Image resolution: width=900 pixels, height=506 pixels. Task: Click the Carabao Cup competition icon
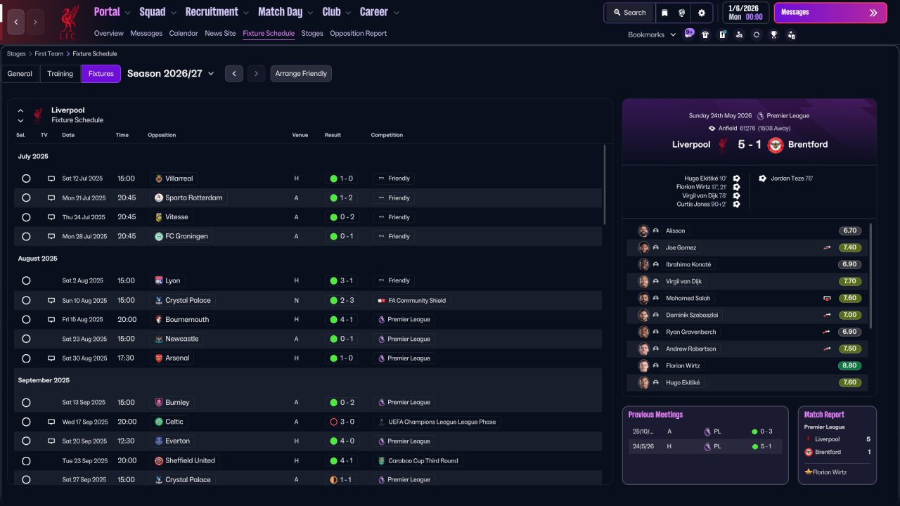[382, 461]
